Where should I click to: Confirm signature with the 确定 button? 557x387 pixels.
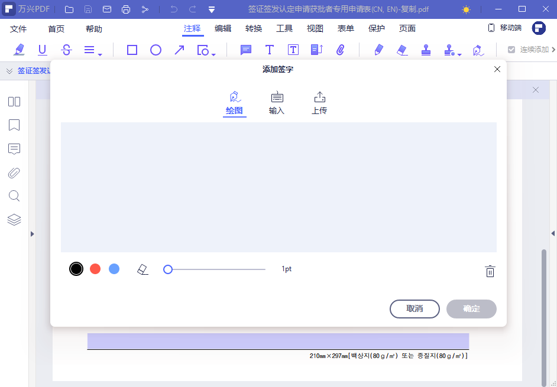[x=471, y=308]
